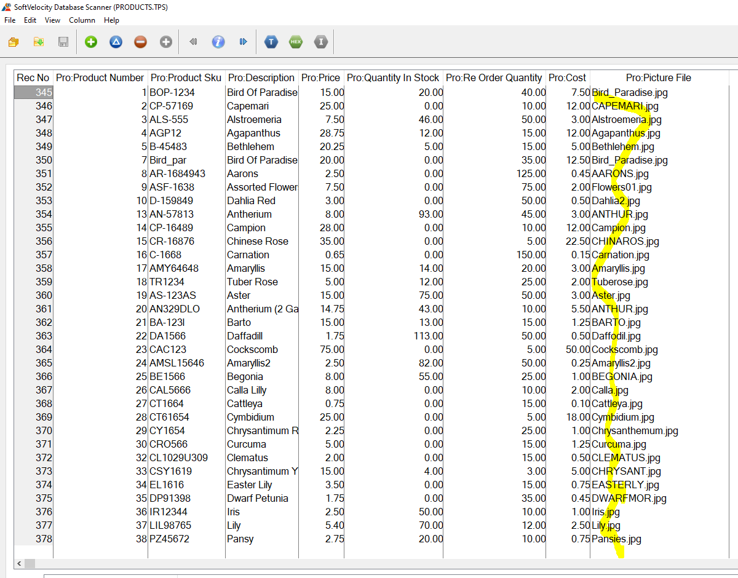The image size is (738, 578).
Task: Click the red minus delete record icon
Action: (x=141, y=42)
